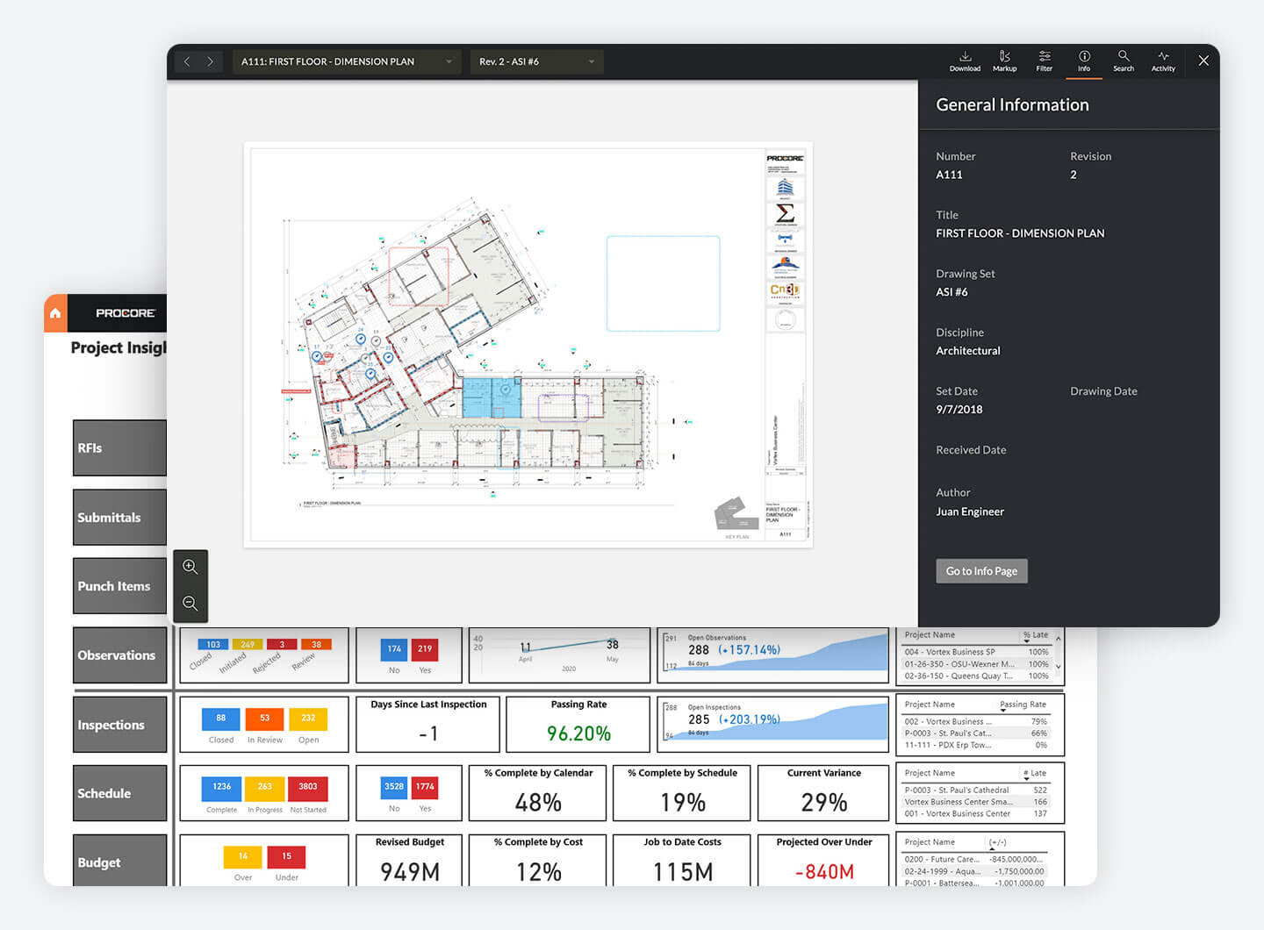The image size is (1264, 930).
Task: Click the Filter icon in the viewer toolbar
Action: [1044, 60]
